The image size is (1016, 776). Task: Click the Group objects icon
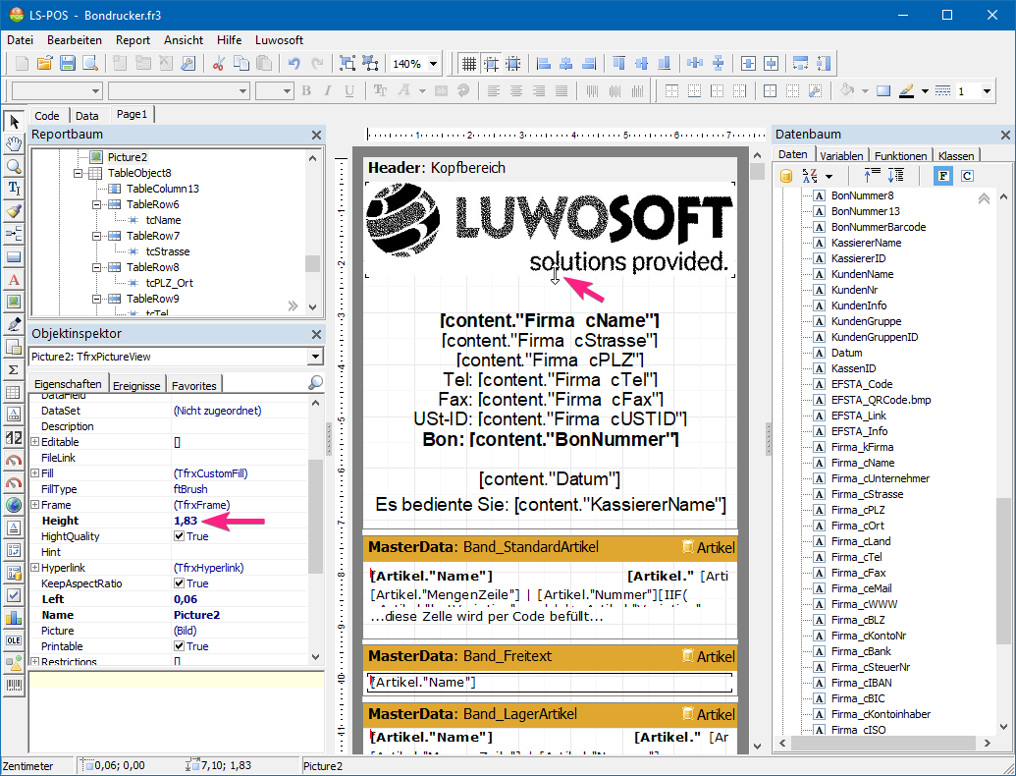(x=348, y=64)
